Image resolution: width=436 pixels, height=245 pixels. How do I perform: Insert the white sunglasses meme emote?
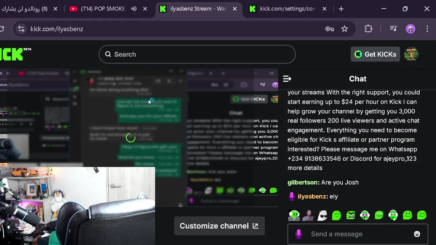tap(322, 215)
